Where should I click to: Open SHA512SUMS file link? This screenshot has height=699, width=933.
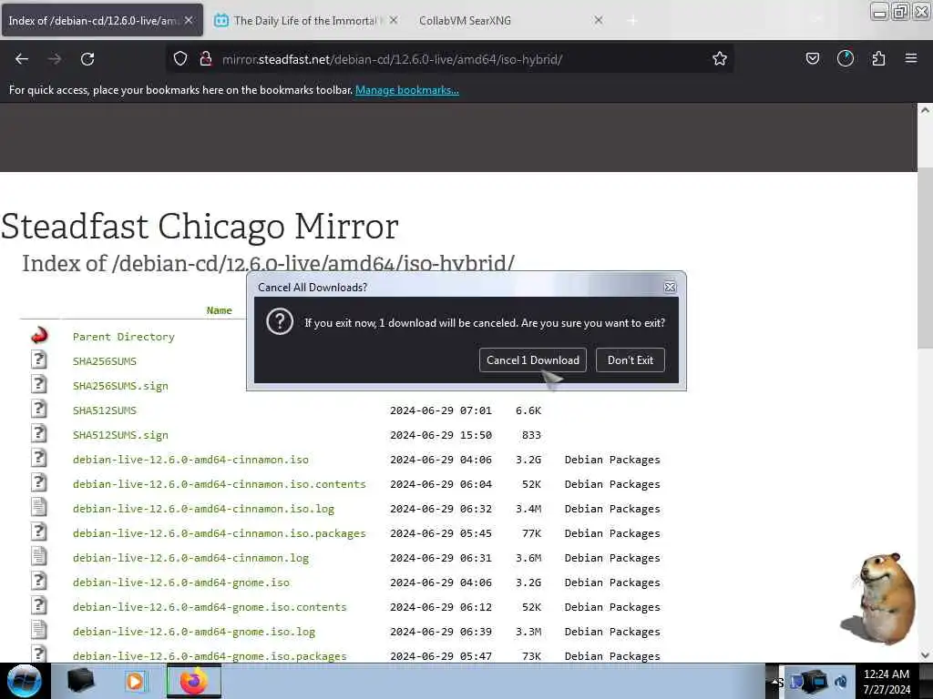tap(105, 410)
